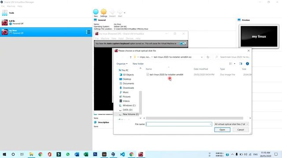
Task: Open 3D Objects in navigation pane
Action: [x=128, y=75]
